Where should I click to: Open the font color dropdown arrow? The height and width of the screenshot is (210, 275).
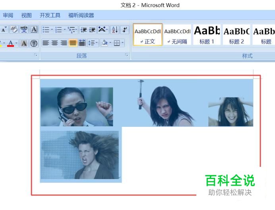coord(16,43)
